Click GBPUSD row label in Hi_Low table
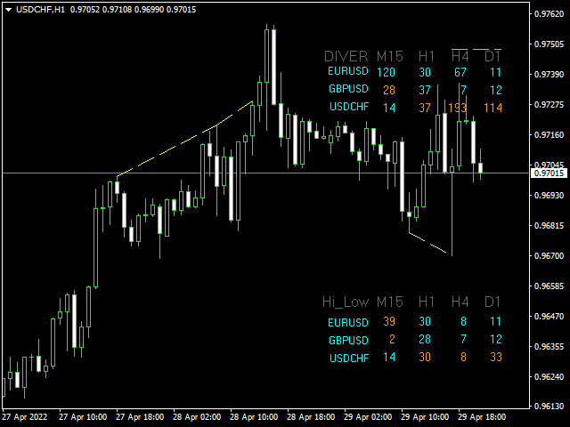This screenshot has width=570, height=427. (x=348, y=341)
